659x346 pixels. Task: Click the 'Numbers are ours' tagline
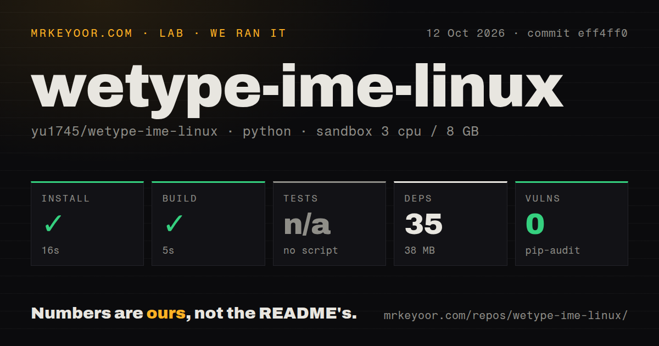194,314
